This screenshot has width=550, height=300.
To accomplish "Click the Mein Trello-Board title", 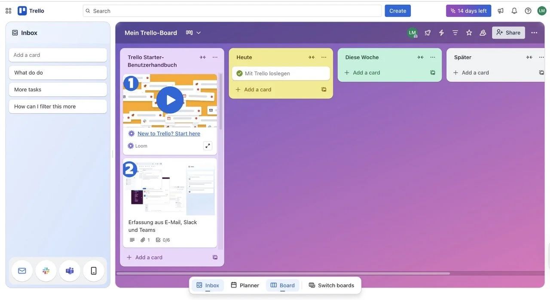I will 151,33.
